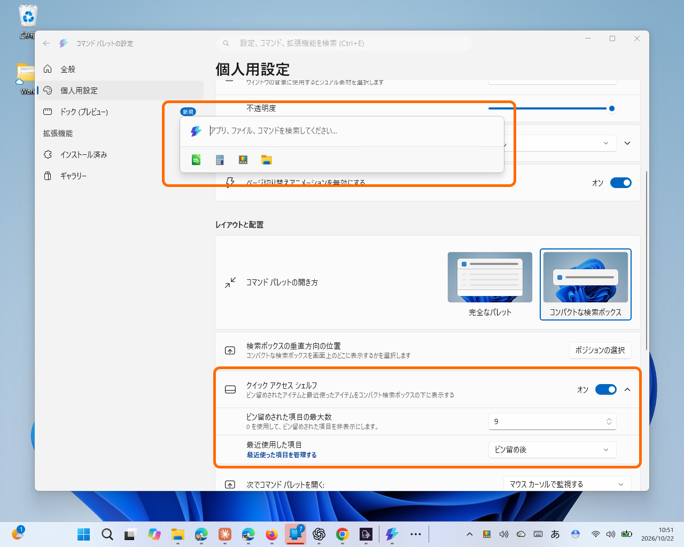Turn off the クイック アクセス シェルフ toggle
Screen dimensions: 684x547
coord(606,389)
